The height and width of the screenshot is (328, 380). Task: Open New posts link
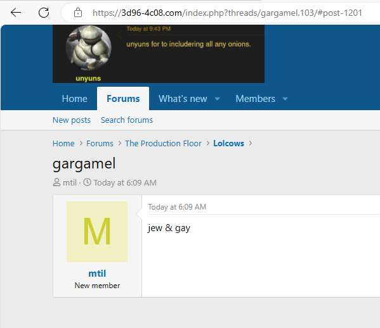72,120
